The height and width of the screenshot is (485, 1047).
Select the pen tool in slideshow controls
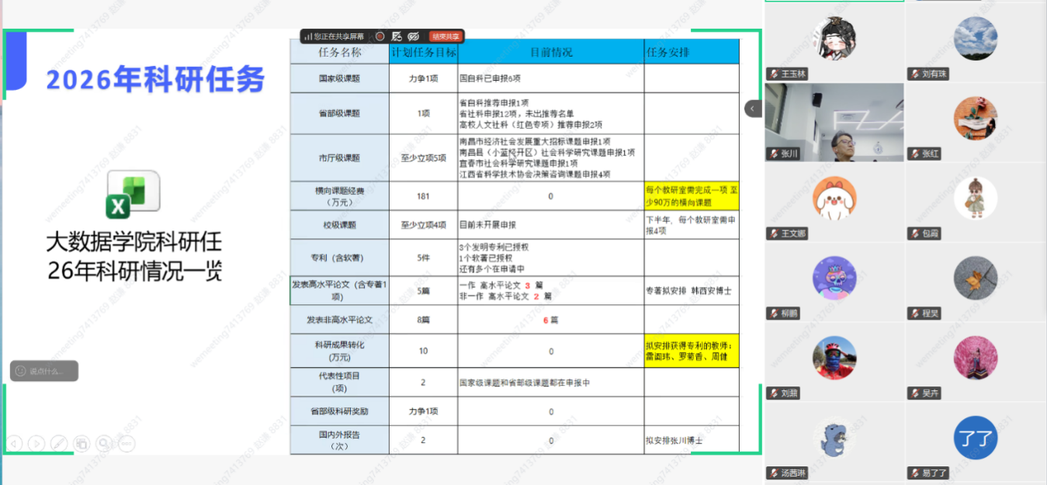(x=59, y=443)
